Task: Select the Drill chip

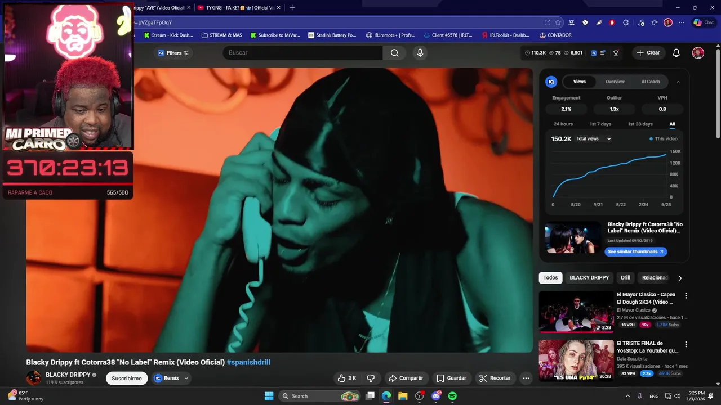Action: point(625,278)
